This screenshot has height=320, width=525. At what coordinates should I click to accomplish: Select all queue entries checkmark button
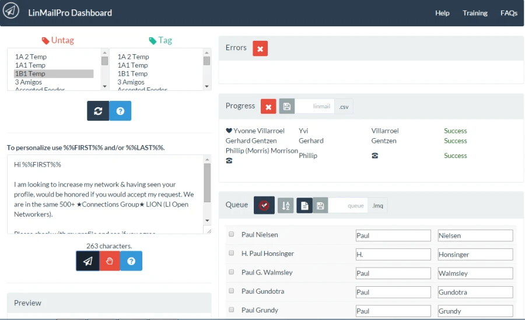tap(264, 205)
